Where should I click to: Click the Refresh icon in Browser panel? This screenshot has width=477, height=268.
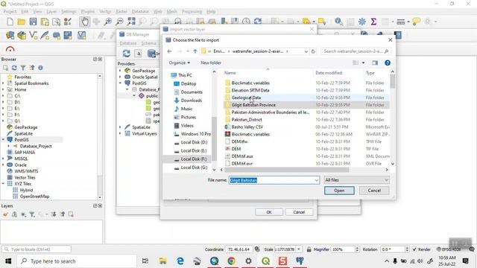click(14, 68)
